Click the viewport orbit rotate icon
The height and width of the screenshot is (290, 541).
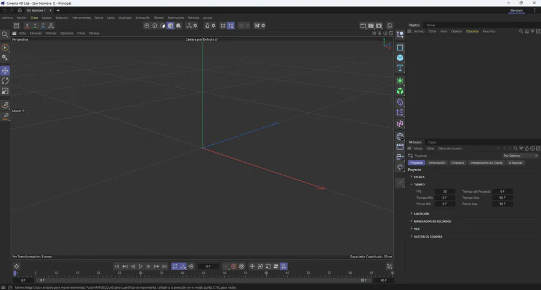385,34
